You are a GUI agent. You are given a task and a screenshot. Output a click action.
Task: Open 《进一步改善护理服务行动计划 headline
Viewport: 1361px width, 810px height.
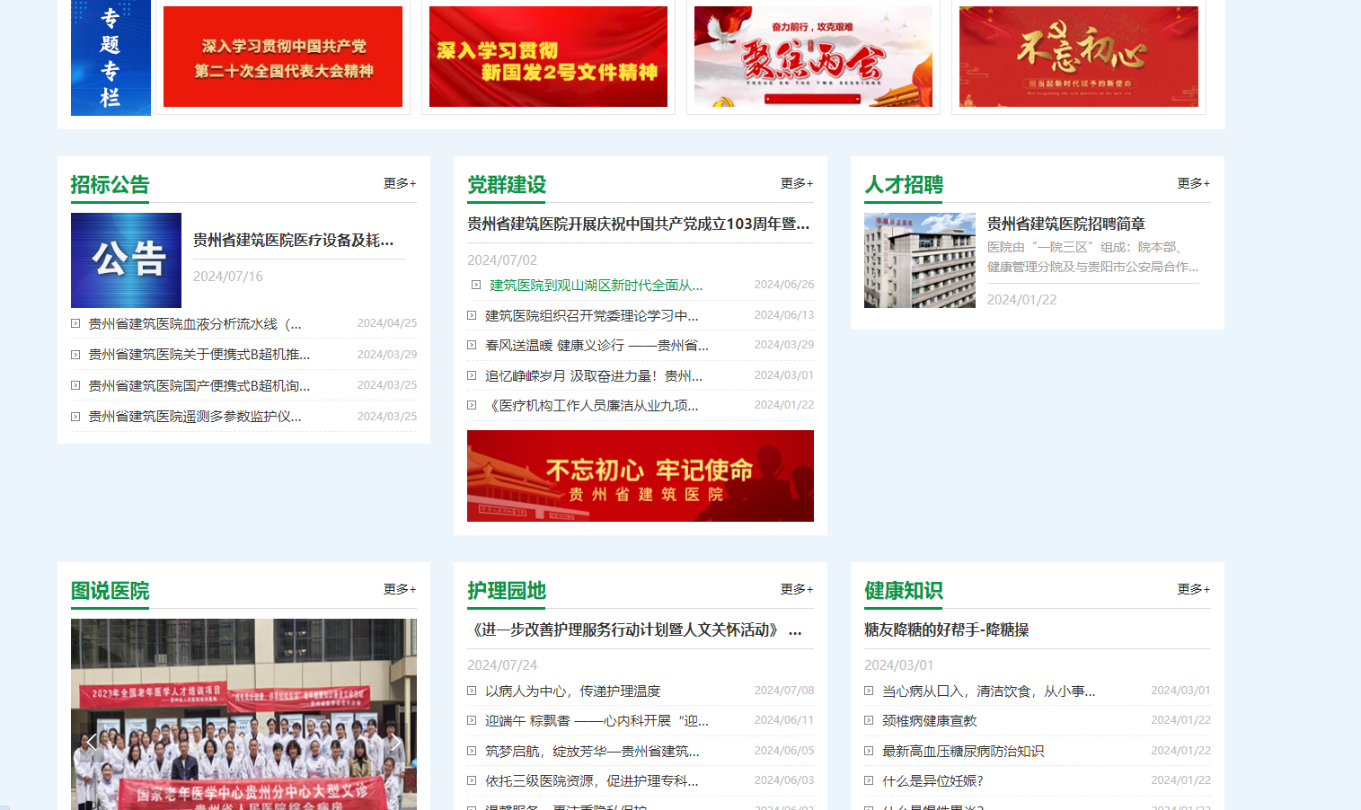(x=635, y=630)
